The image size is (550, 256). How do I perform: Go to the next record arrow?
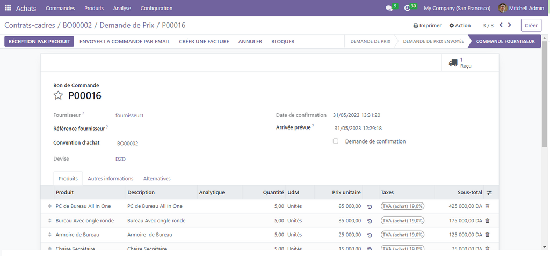tap(510, 25)
